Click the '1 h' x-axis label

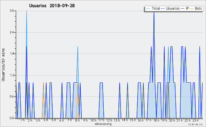tap(22, 120)
